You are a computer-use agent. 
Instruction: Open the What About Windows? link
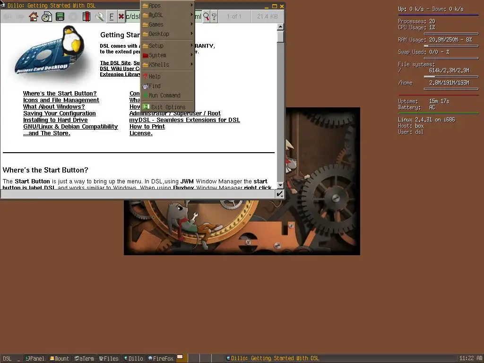click(54, 106)
